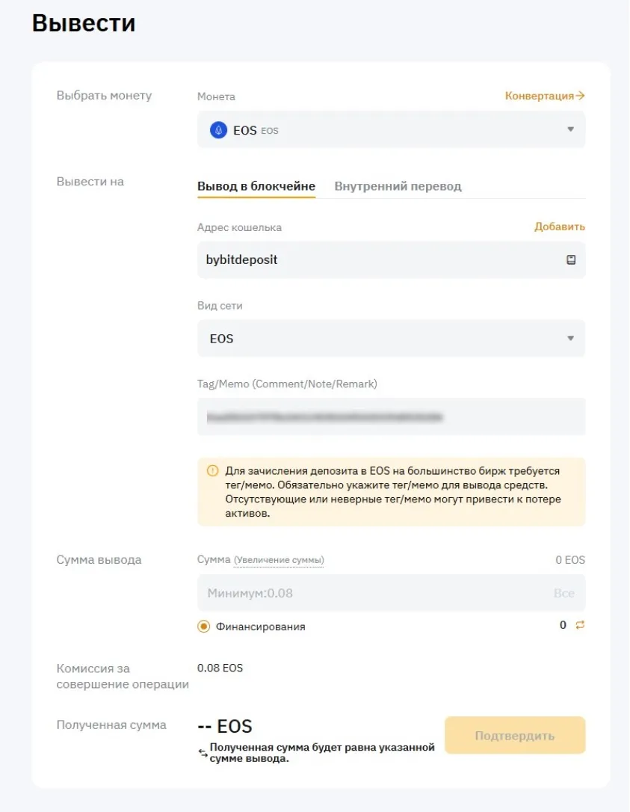Select the Финансирования radio button
Viewport: 630px width, 812px height.
click(x=203, y=627)
